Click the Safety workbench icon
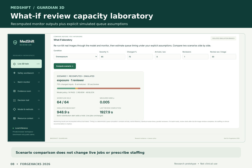 [14, 73]
